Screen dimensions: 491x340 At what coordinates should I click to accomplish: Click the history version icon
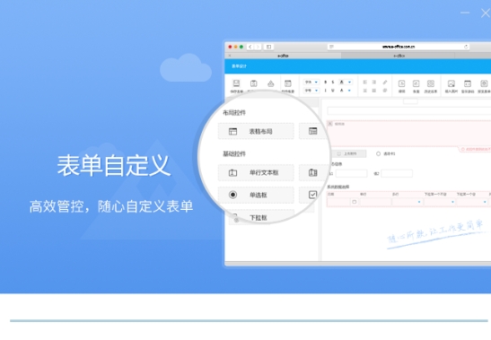click(x=431, y=83)
